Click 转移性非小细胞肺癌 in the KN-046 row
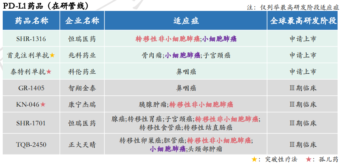 201,104
